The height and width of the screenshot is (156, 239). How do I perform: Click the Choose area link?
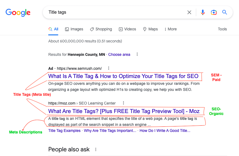click(119, 54)
